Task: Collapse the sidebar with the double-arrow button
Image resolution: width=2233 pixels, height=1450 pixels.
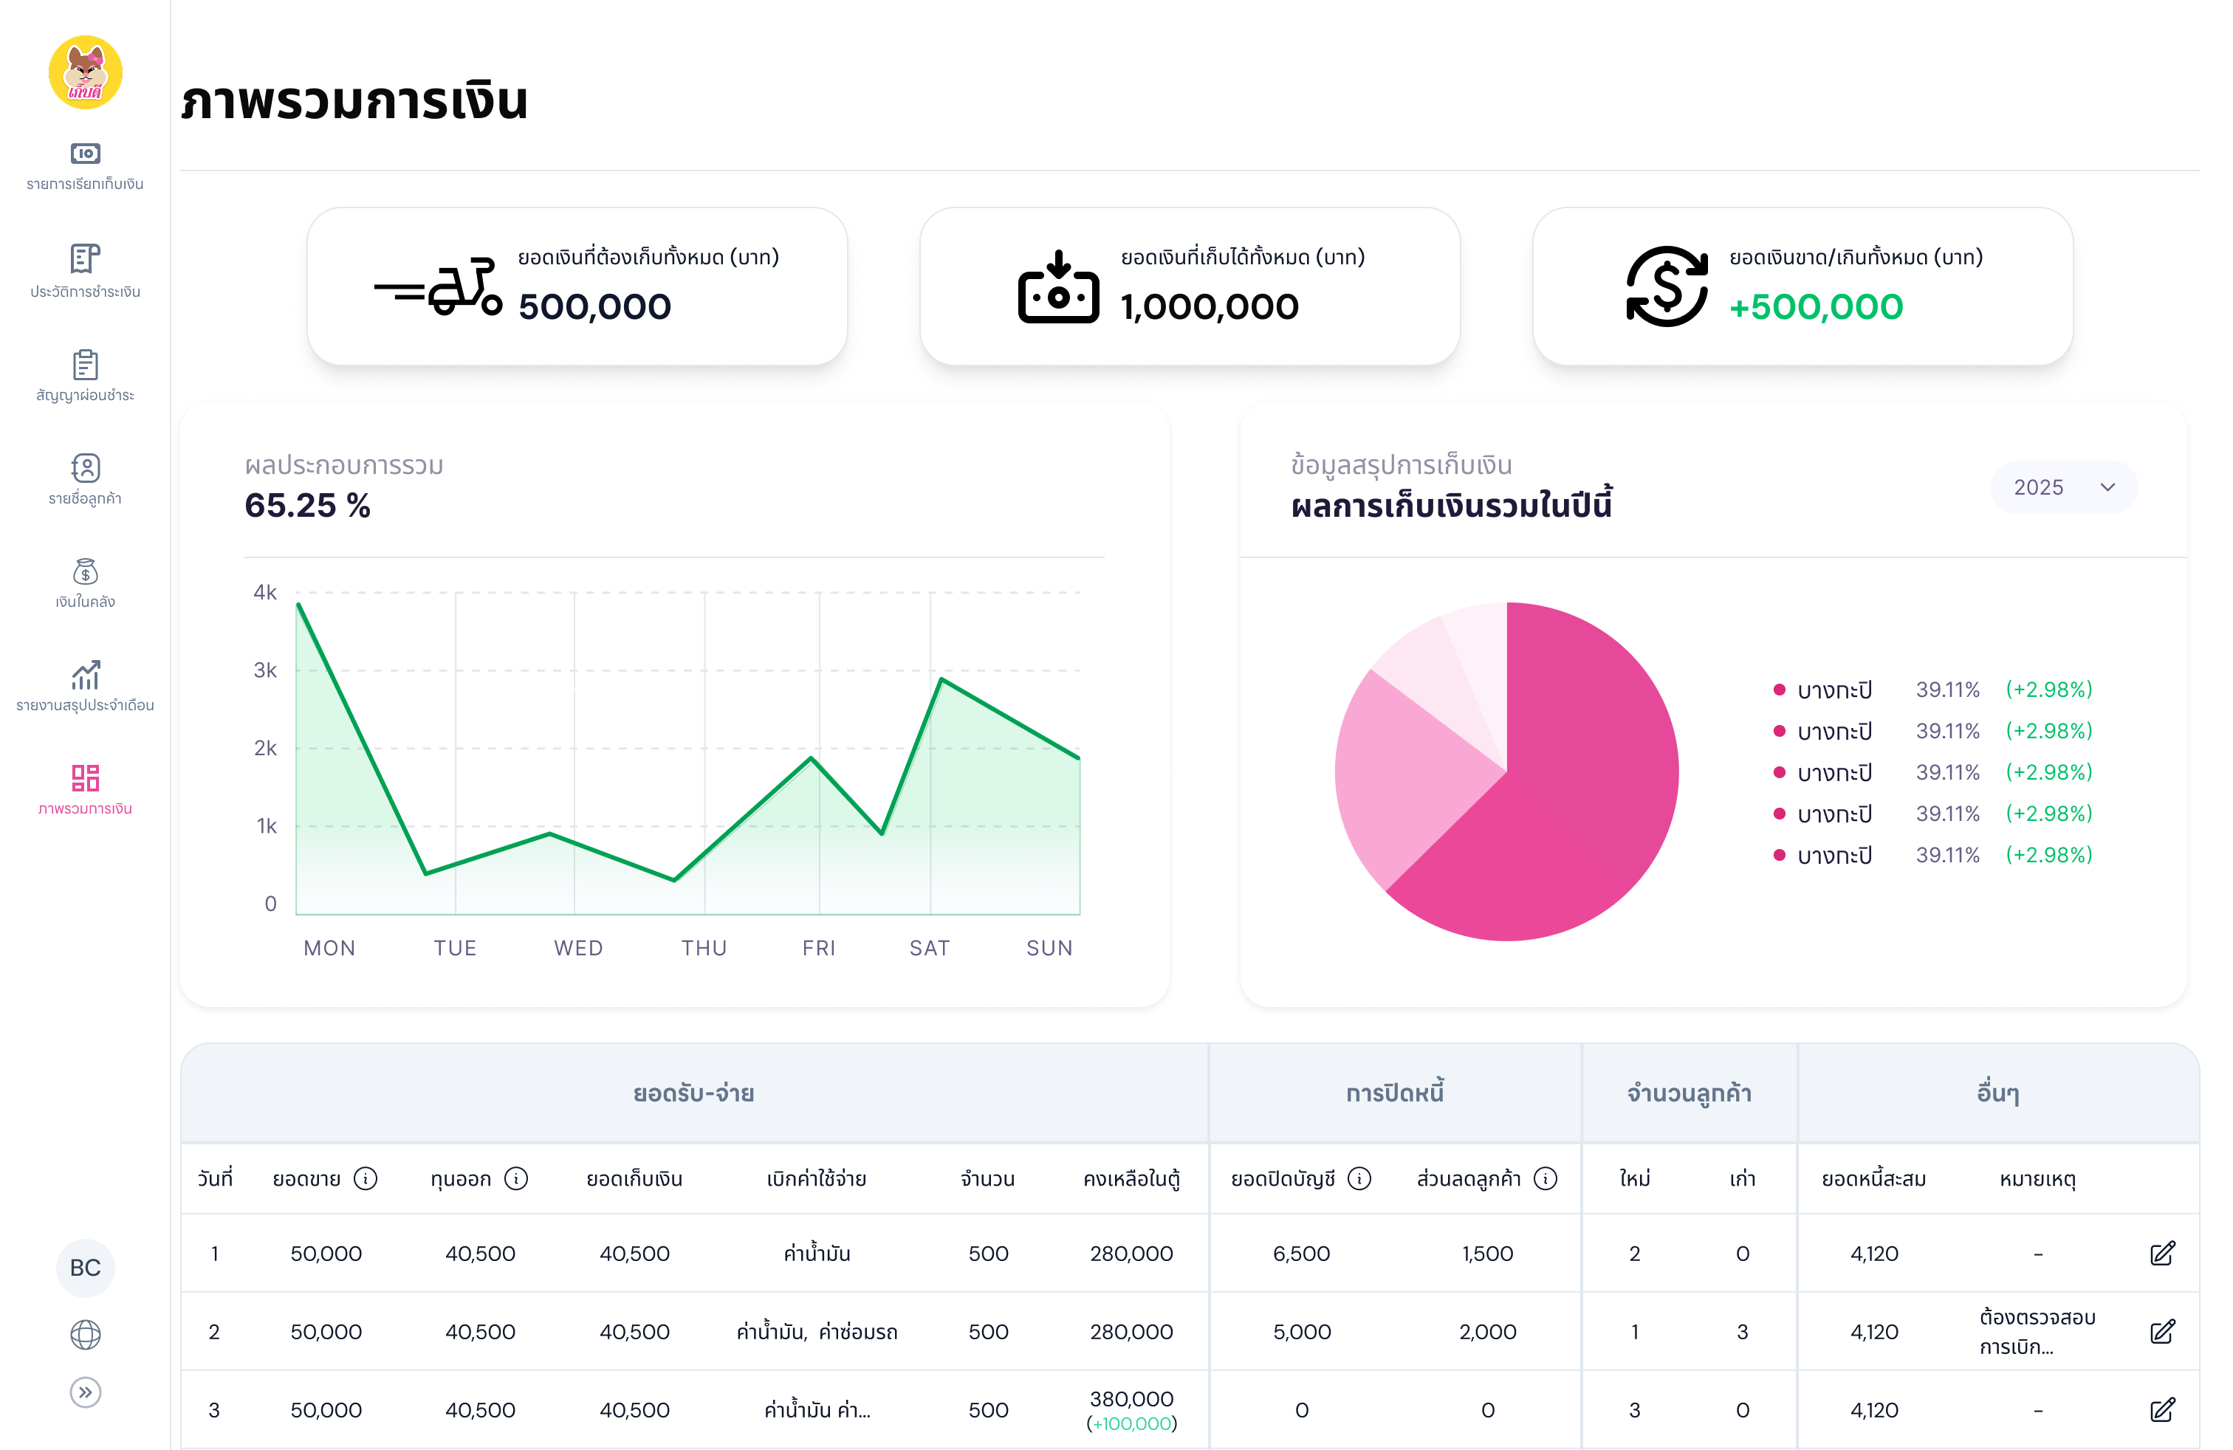Action: 86,1392
